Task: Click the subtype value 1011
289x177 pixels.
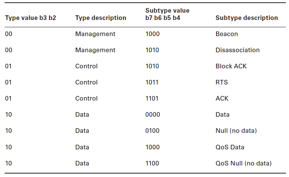Action: point(152,82)
